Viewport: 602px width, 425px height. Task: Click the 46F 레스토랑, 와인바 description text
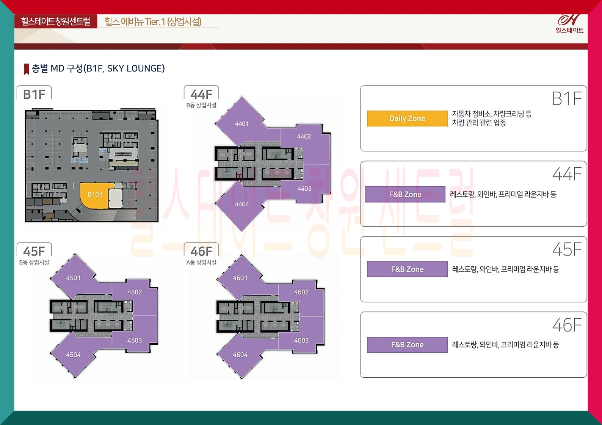[x=505, y=345]
